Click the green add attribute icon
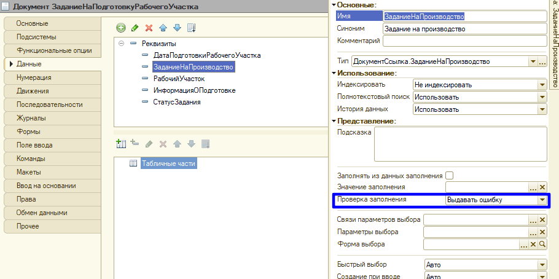Image resolution: width=559 pixels, height=279 pixels. 121,28
